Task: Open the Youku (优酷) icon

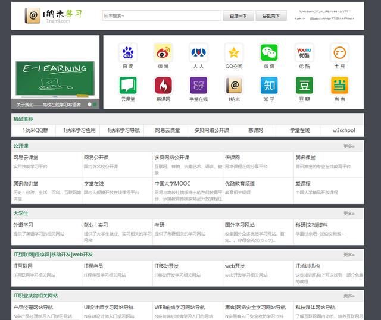Action: [304, 52]
